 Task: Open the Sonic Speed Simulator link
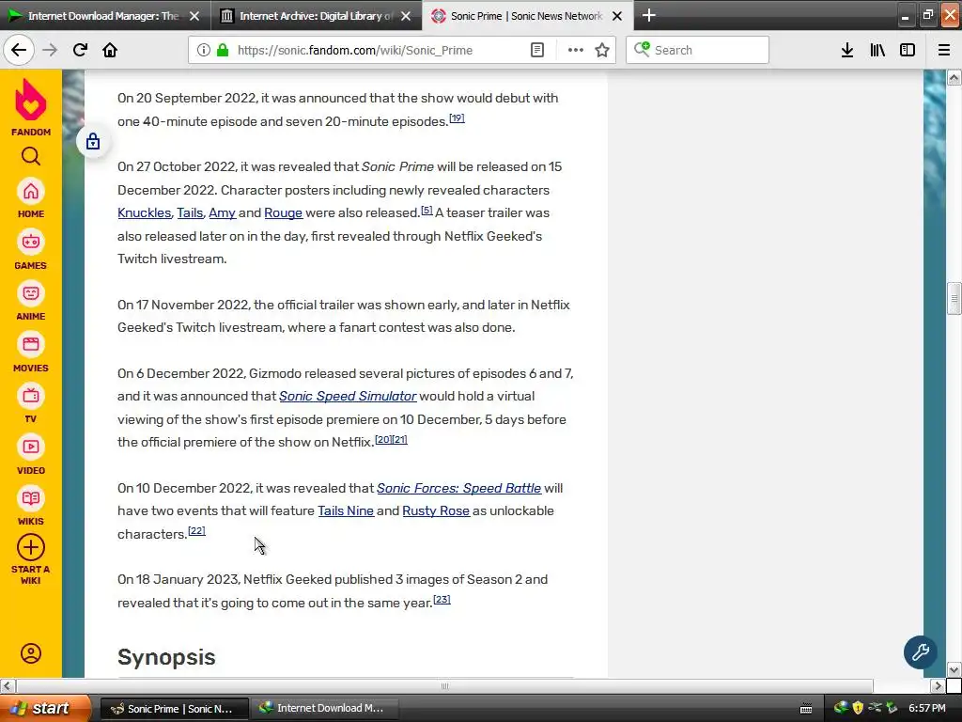pos(348,396)
